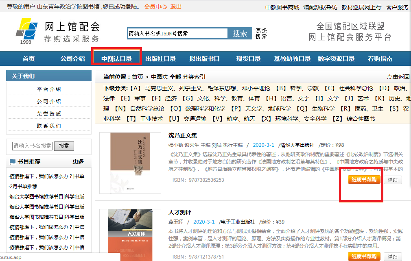The width and height of the screenshot is (411, 261).
Task: Open 荣誉资质 in the sidebar
Action: coord(49,114)
